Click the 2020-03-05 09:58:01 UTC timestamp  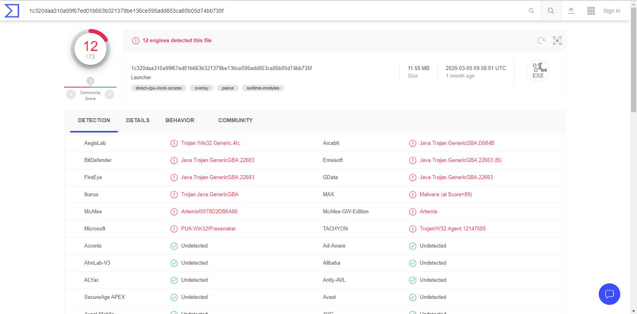click(476, 68)
